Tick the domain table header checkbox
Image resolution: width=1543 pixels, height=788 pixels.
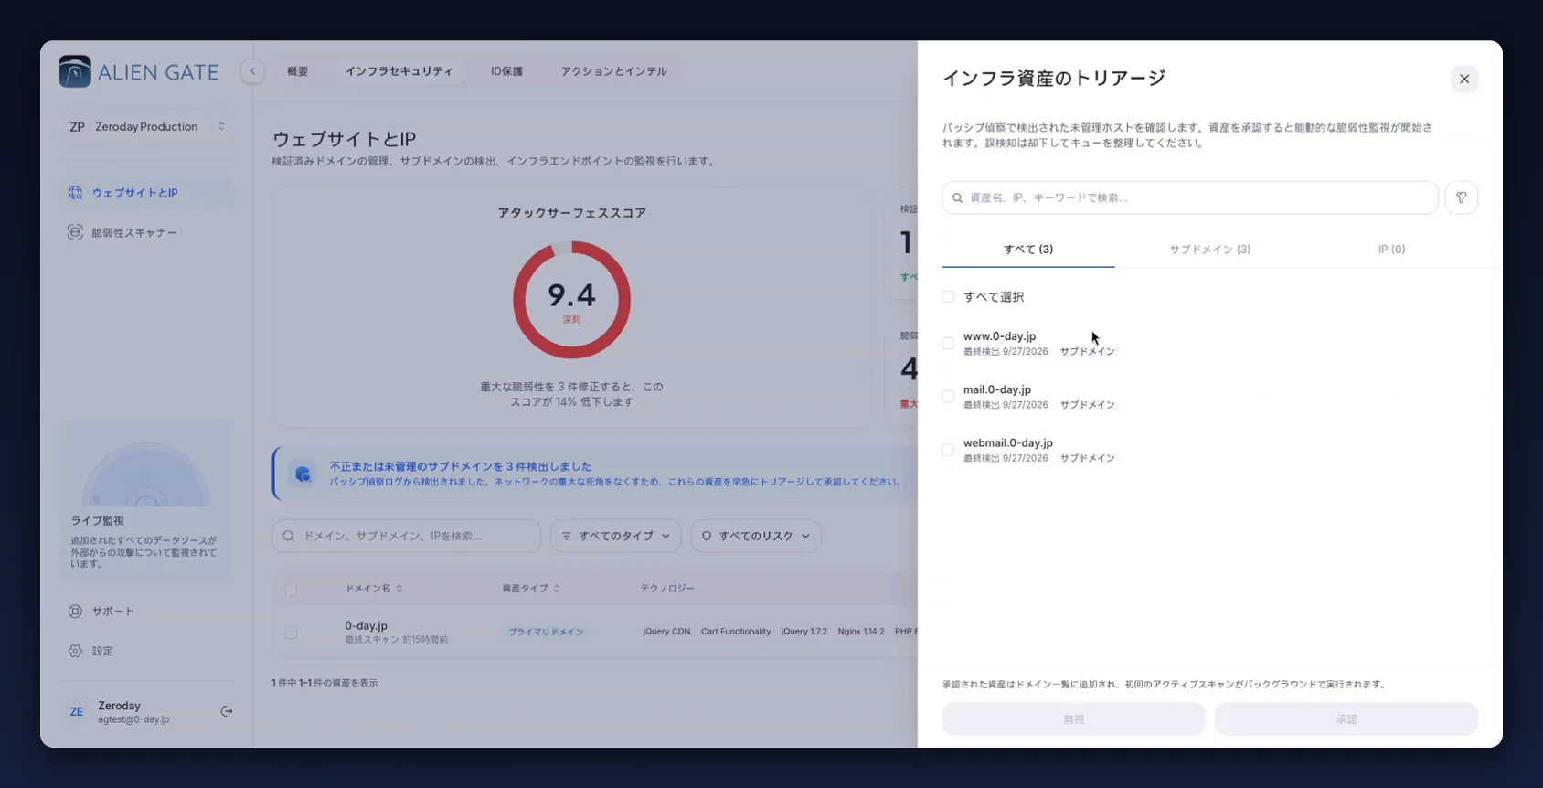[x=291, y=590]
